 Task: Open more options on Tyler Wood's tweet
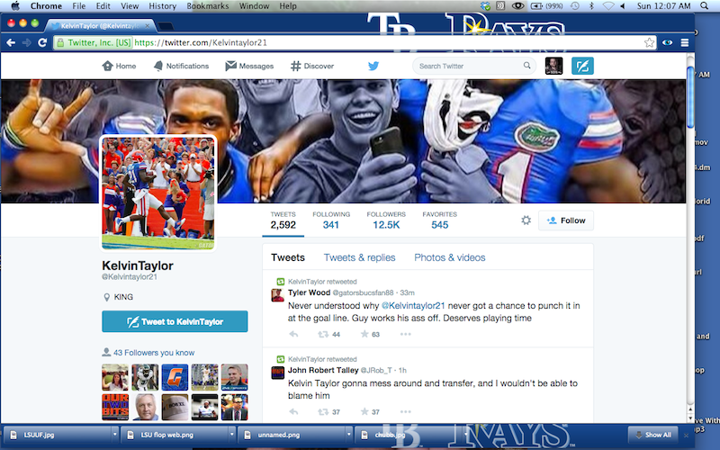click(x=406, y=334)
